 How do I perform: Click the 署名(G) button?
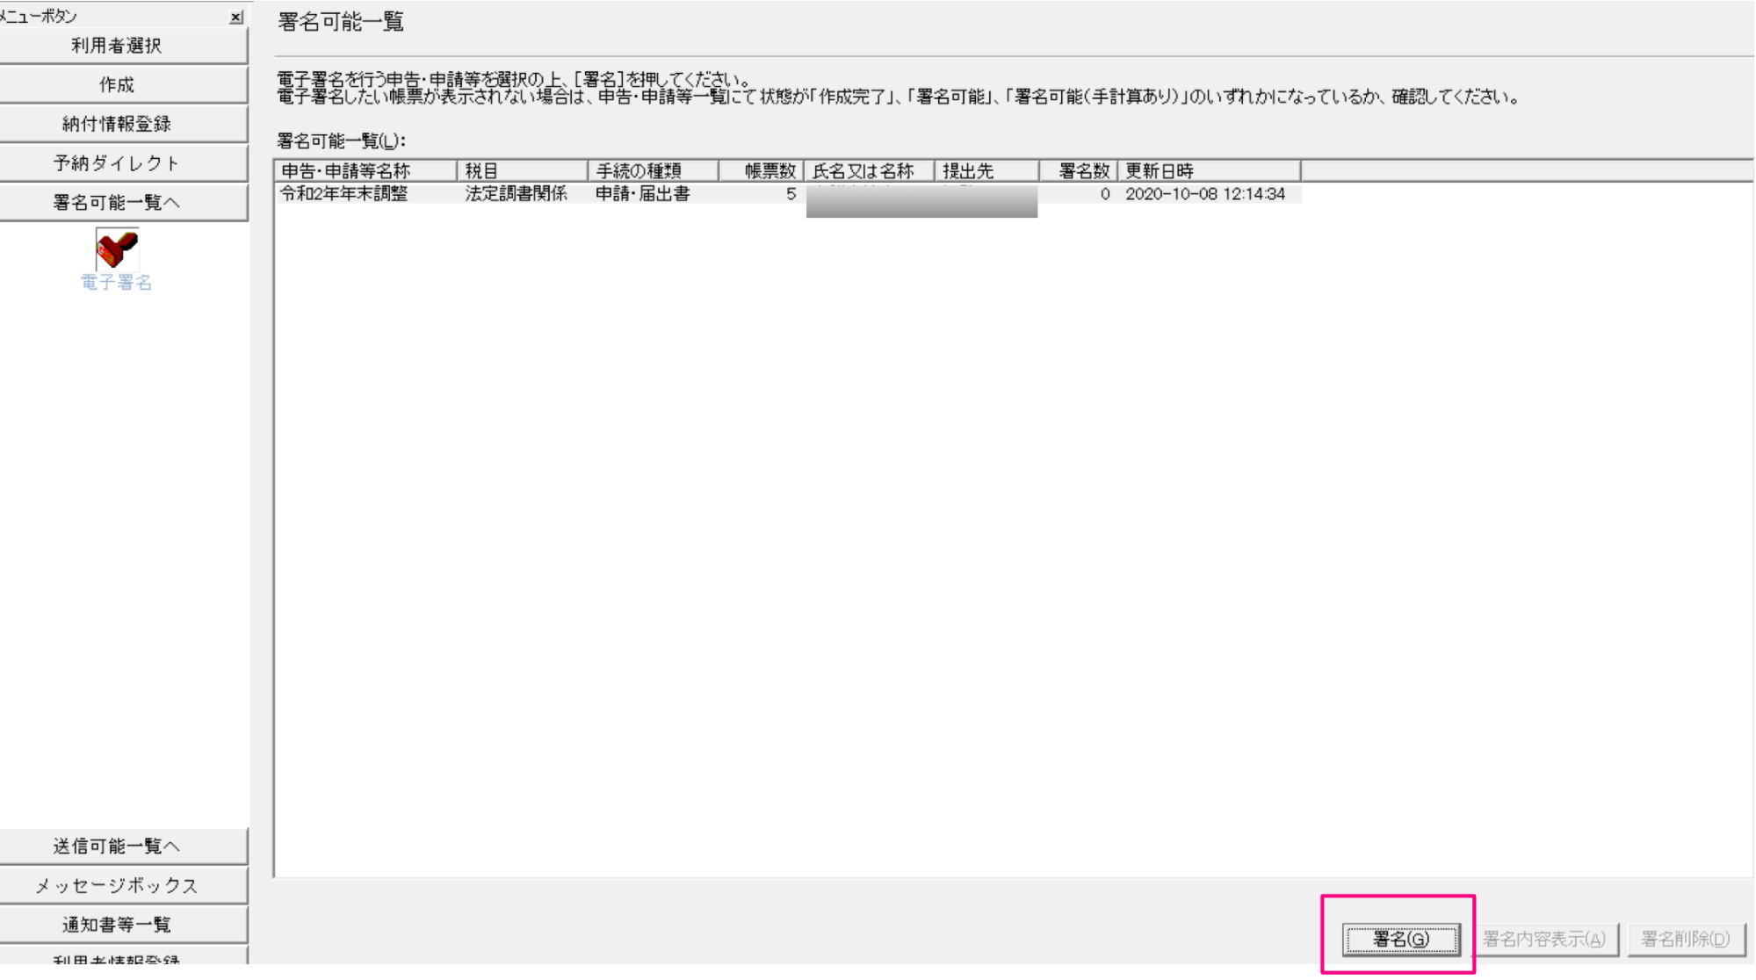1401,940
